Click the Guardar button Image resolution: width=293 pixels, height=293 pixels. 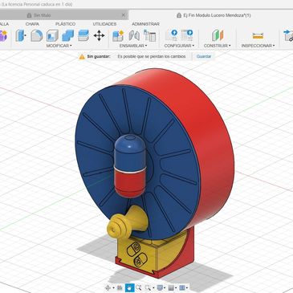(x=204, y=56)
